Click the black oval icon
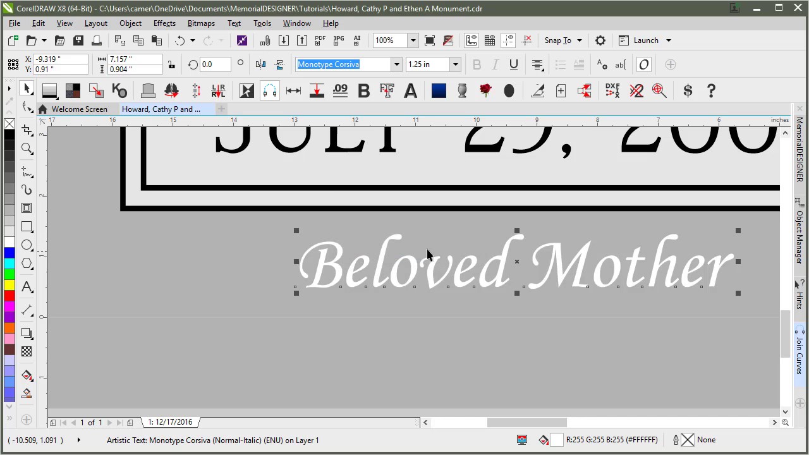Viewport: 809px width, 455px height. (x=509, y=90)
